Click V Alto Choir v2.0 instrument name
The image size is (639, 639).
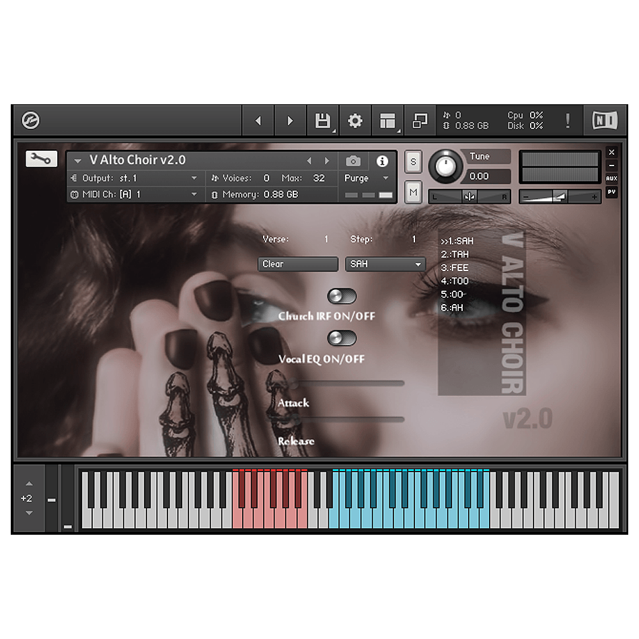coord(137,160)
